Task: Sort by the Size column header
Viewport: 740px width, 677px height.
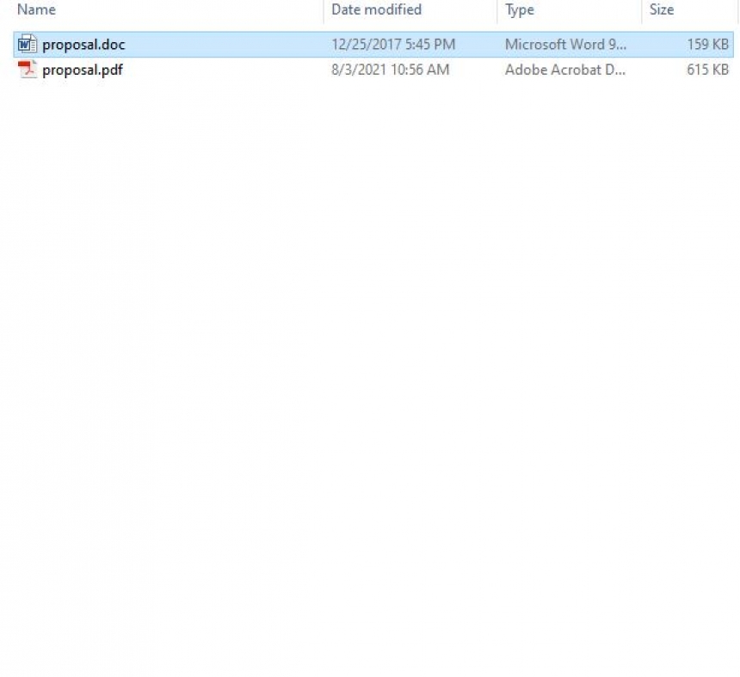Action: coord(662,9)
